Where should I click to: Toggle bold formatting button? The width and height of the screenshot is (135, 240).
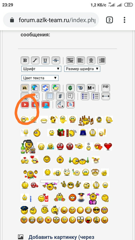(25, 60)
